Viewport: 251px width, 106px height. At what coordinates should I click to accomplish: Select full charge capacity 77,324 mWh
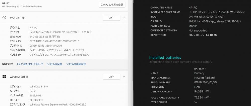[x=202, y=97]
